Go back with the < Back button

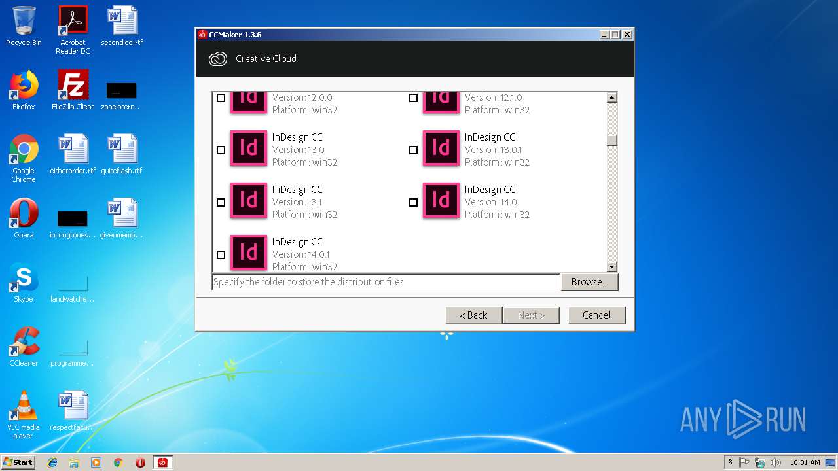(x=473, y=315)
